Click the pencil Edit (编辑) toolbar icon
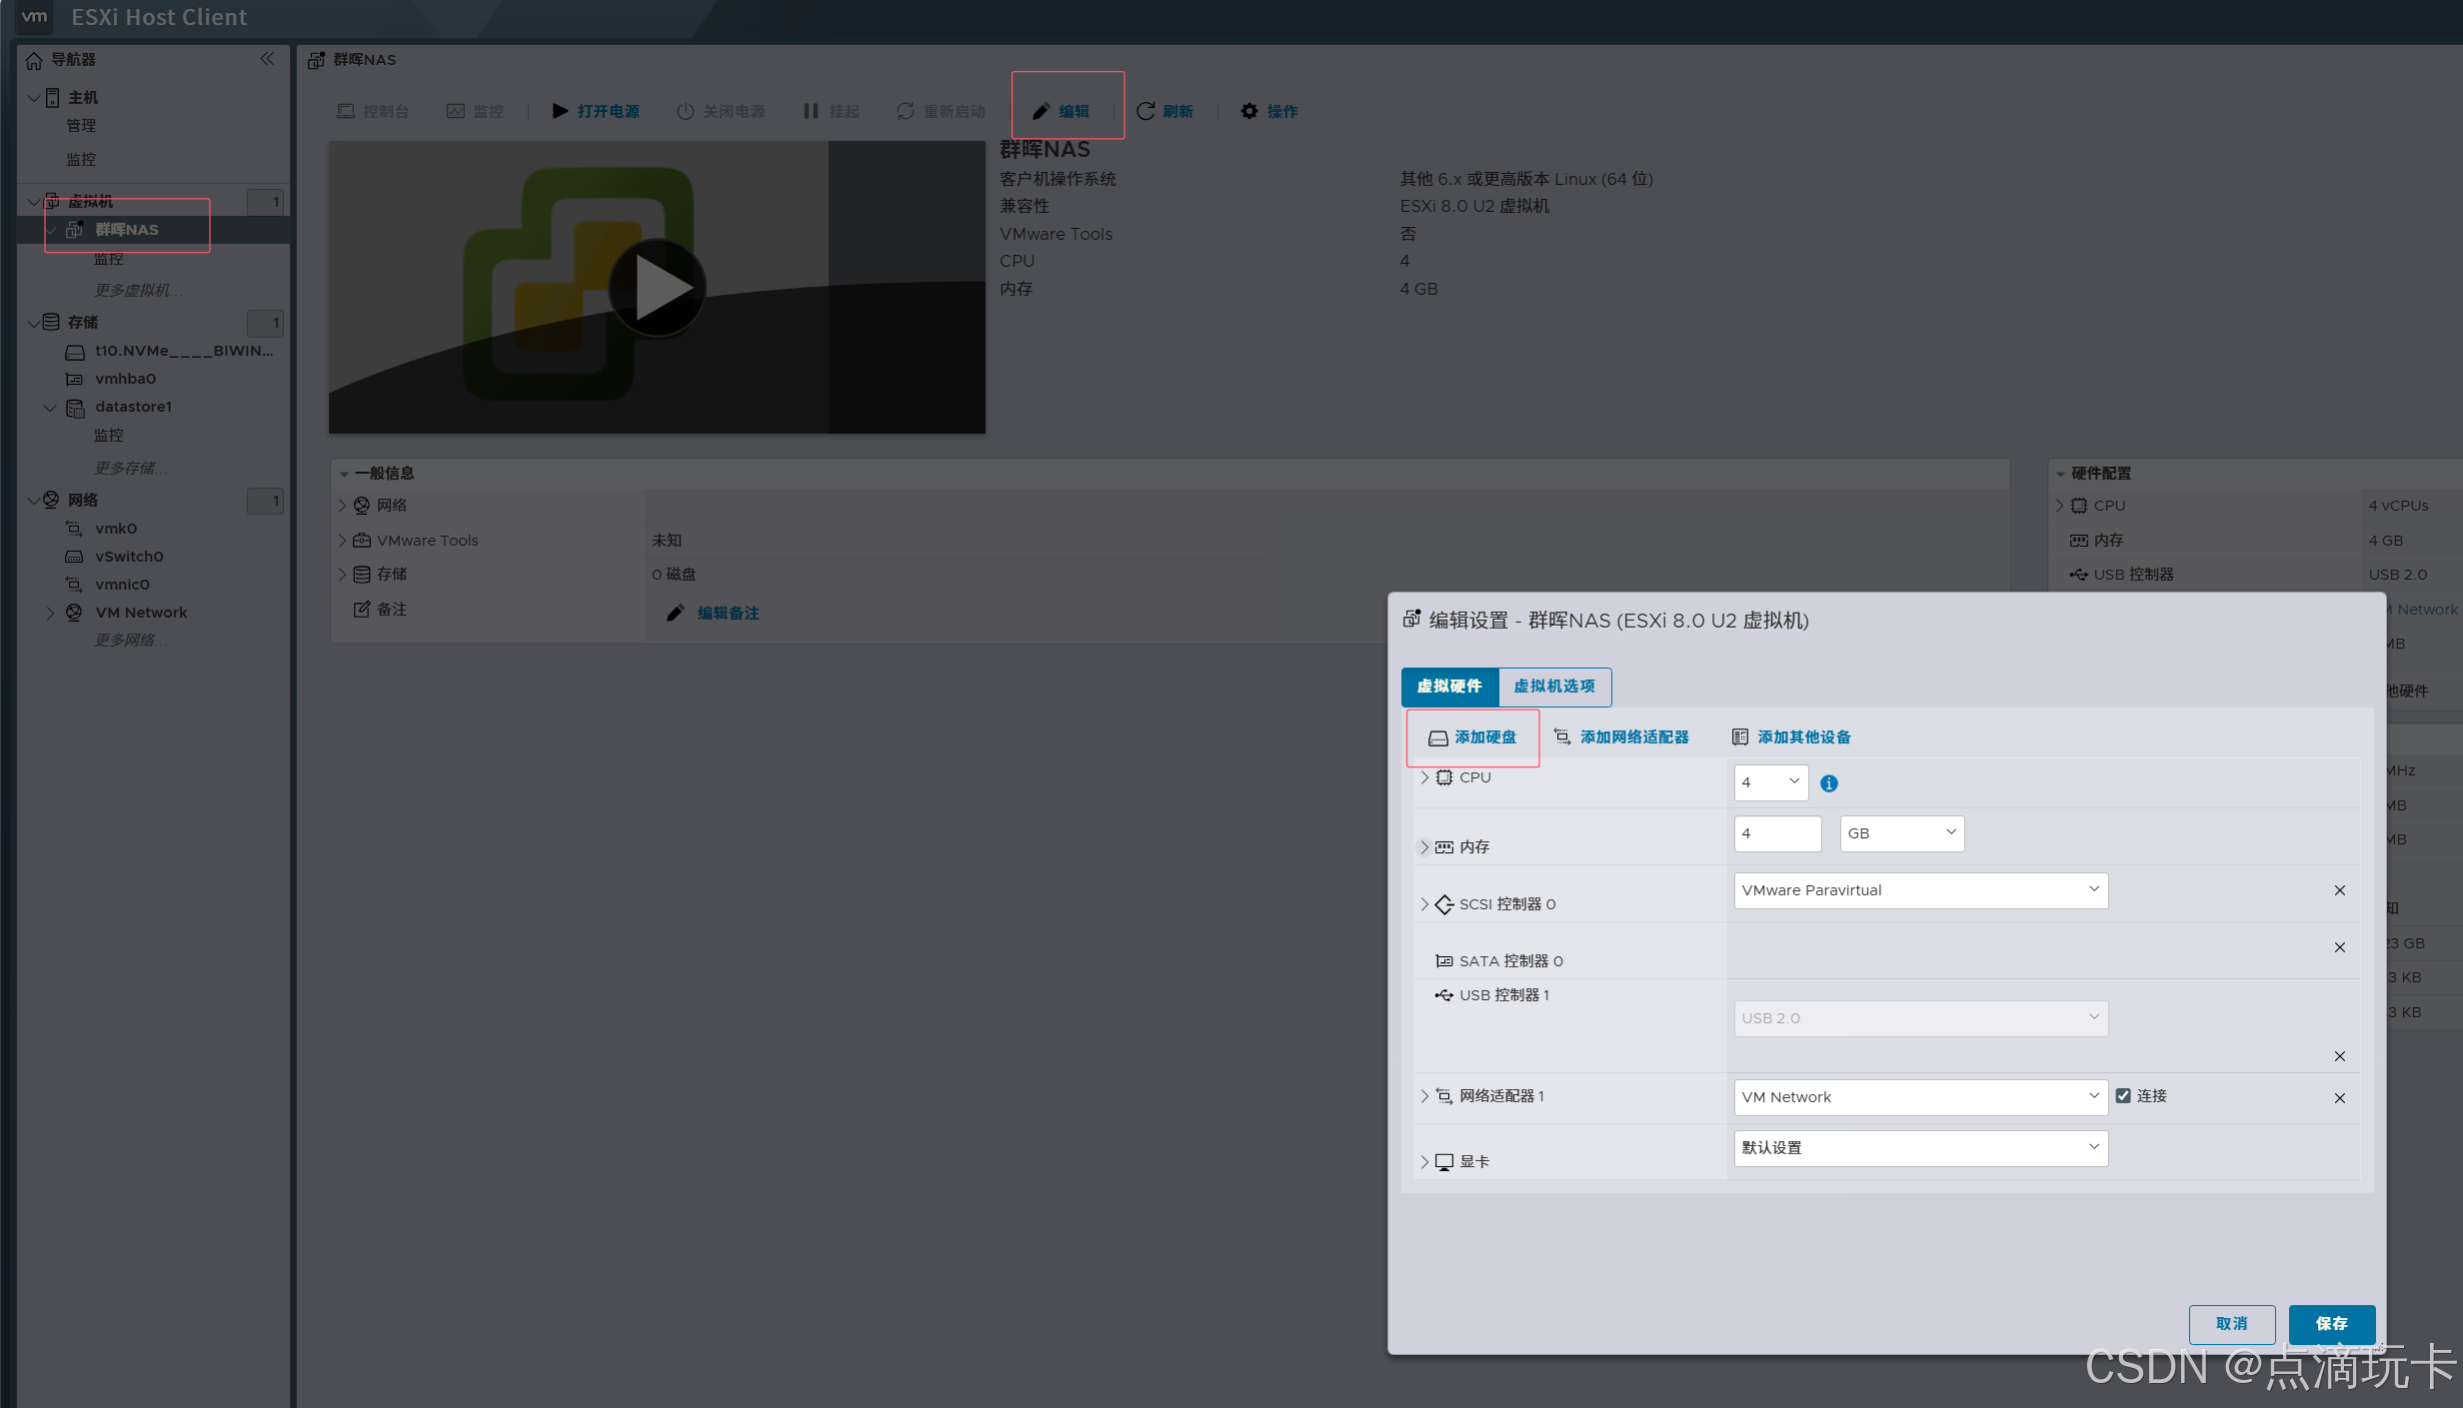Image resolution: width=2463 pixels, height=1408 pixels. pos(1041,111)
